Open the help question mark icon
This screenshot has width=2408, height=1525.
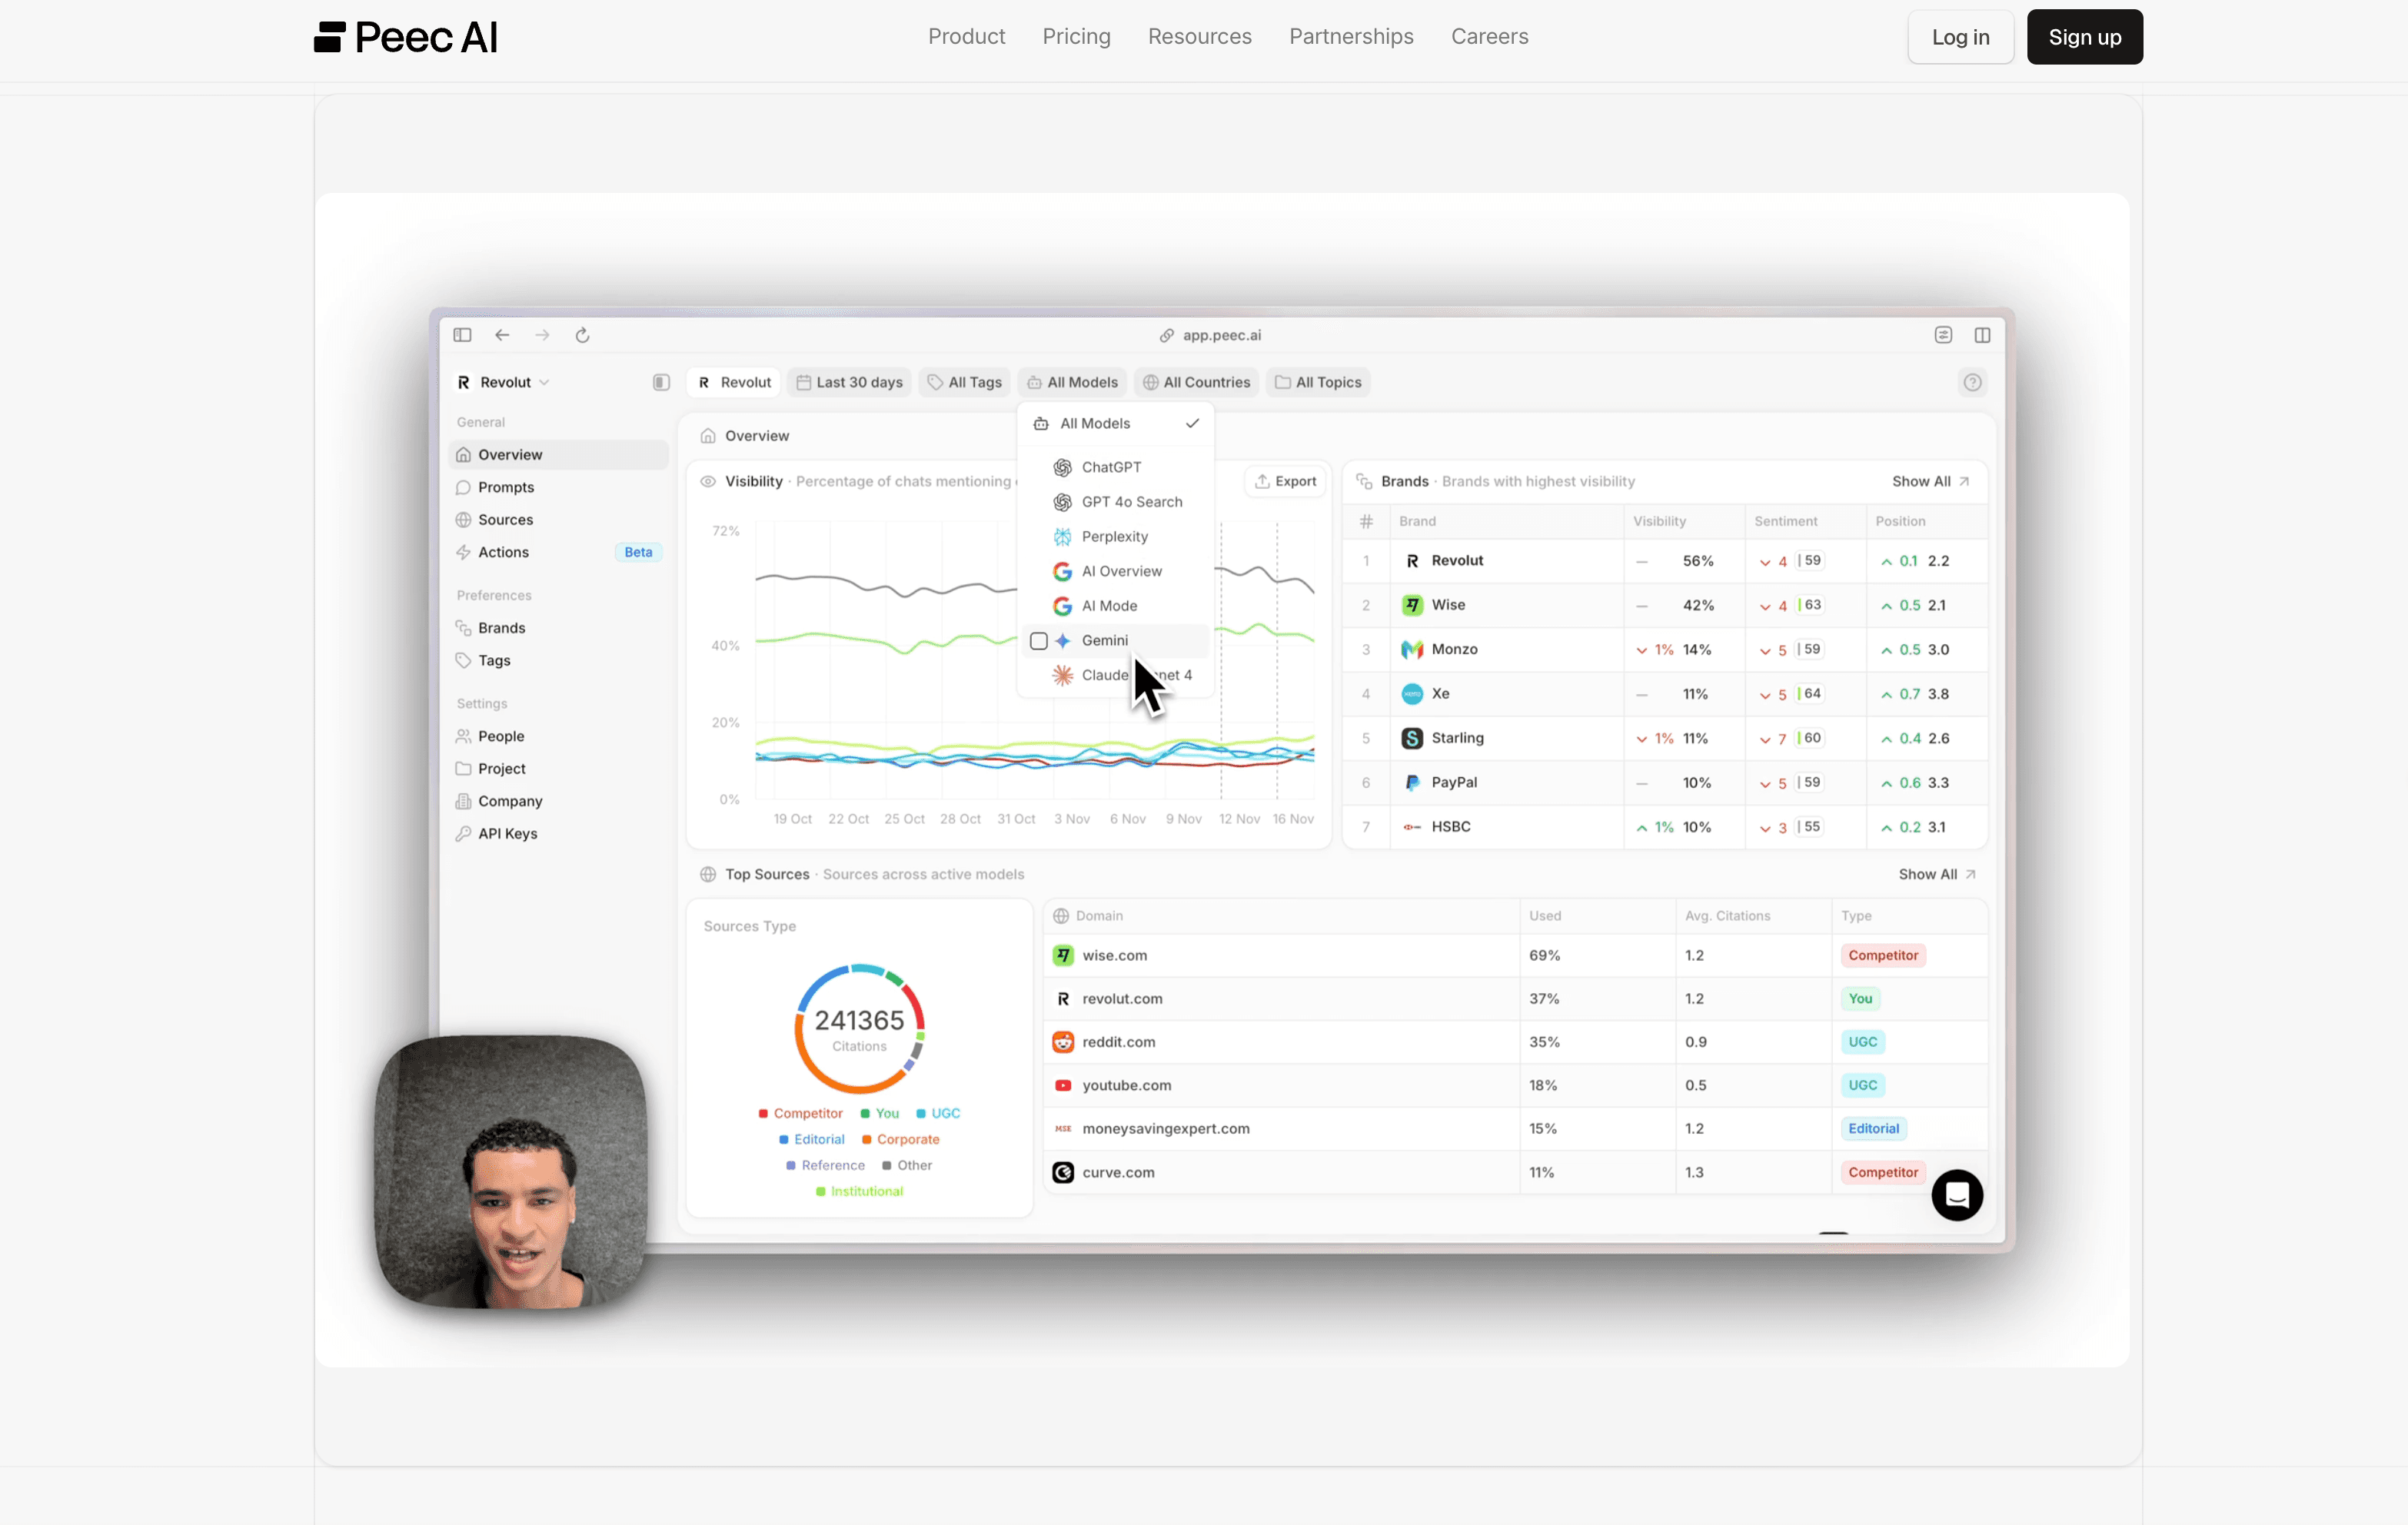point(1972,382)
